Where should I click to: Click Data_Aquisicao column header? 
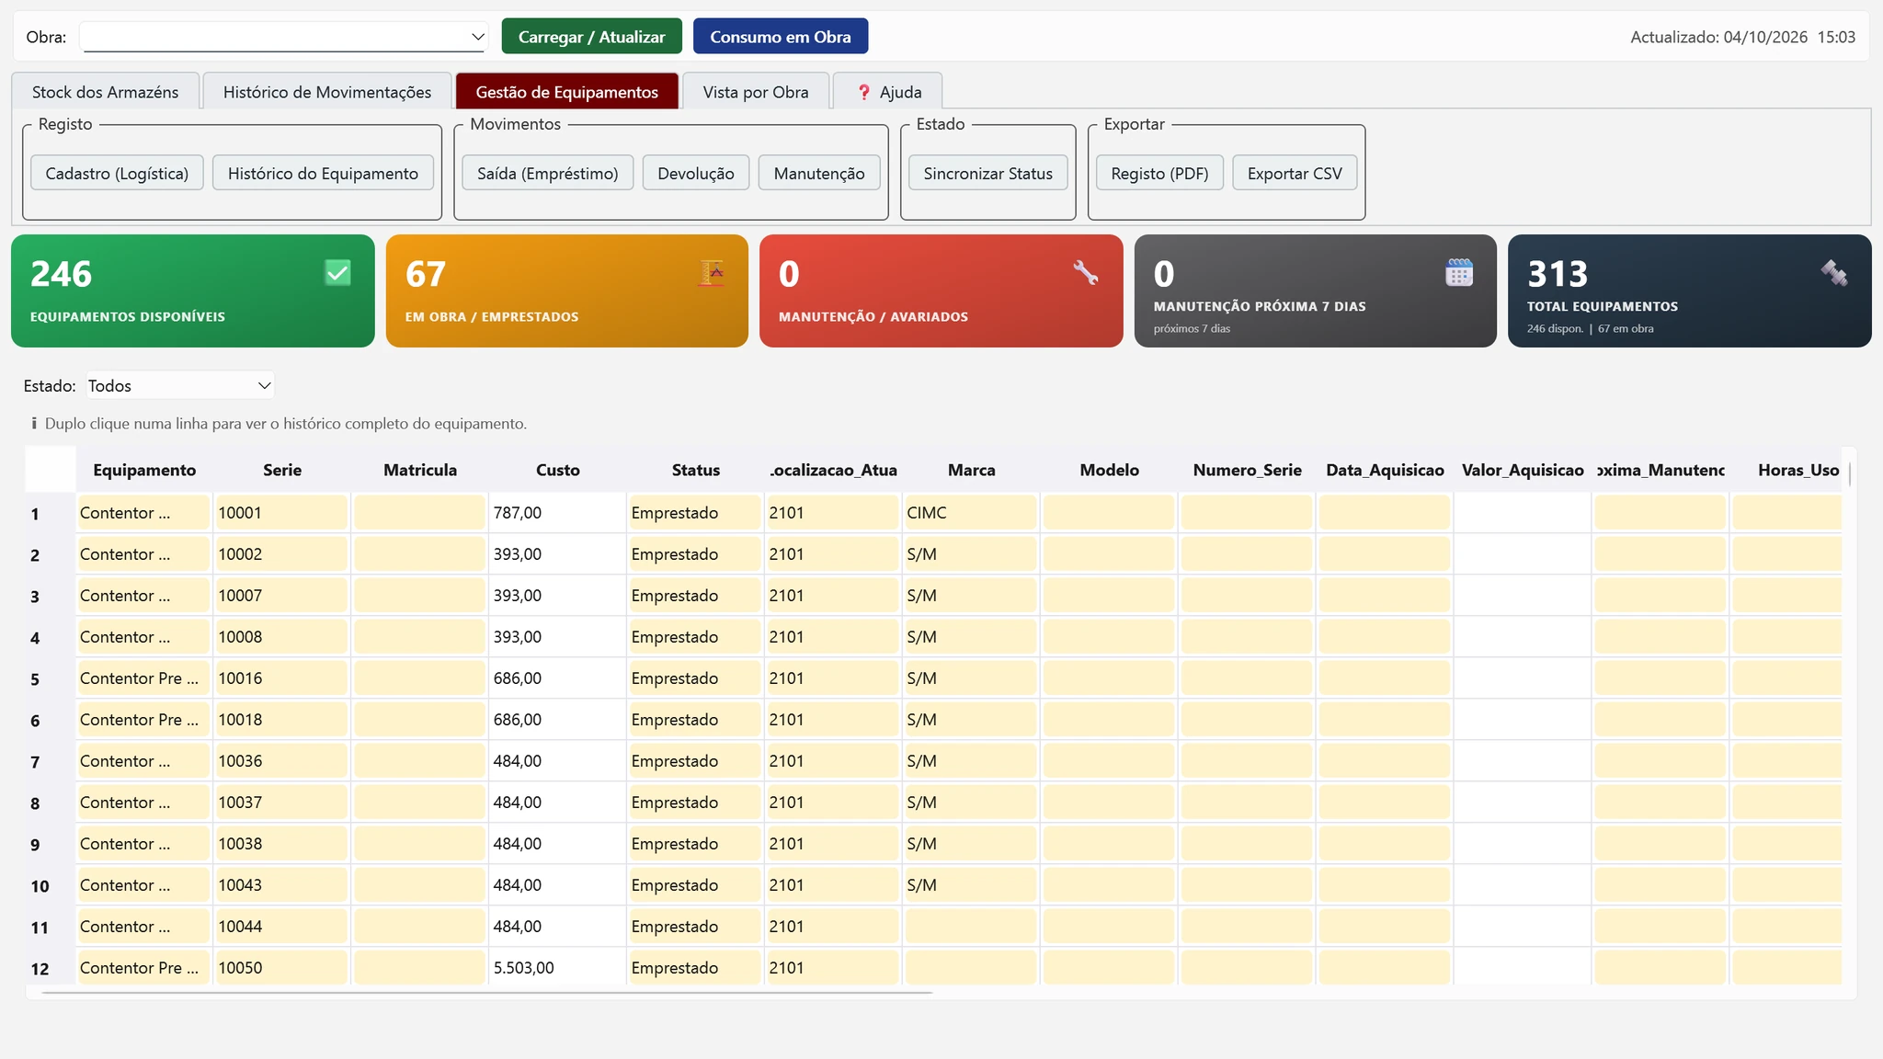tap(1385, 470)
